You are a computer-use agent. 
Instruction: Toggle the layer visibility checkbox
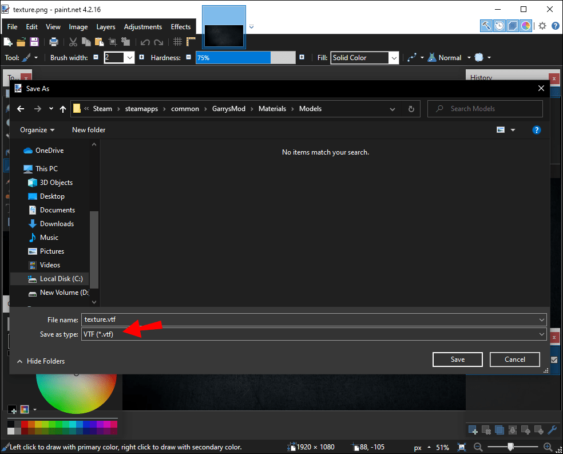[553, 360]
